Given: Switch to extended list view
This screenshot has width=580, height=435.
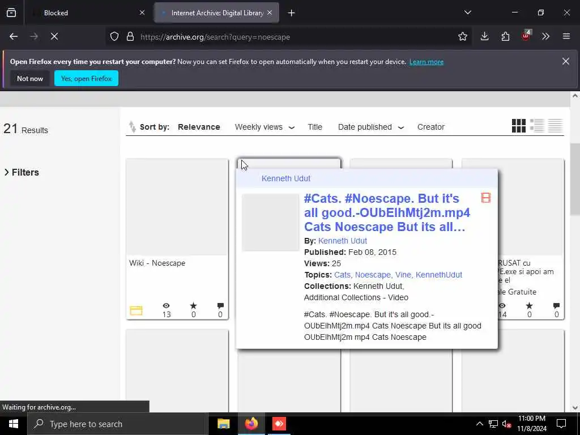Looking at the screenshot, I should [537, 126].
